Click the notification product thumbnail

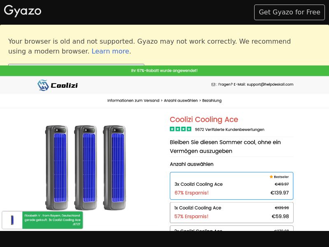(12, 220)
